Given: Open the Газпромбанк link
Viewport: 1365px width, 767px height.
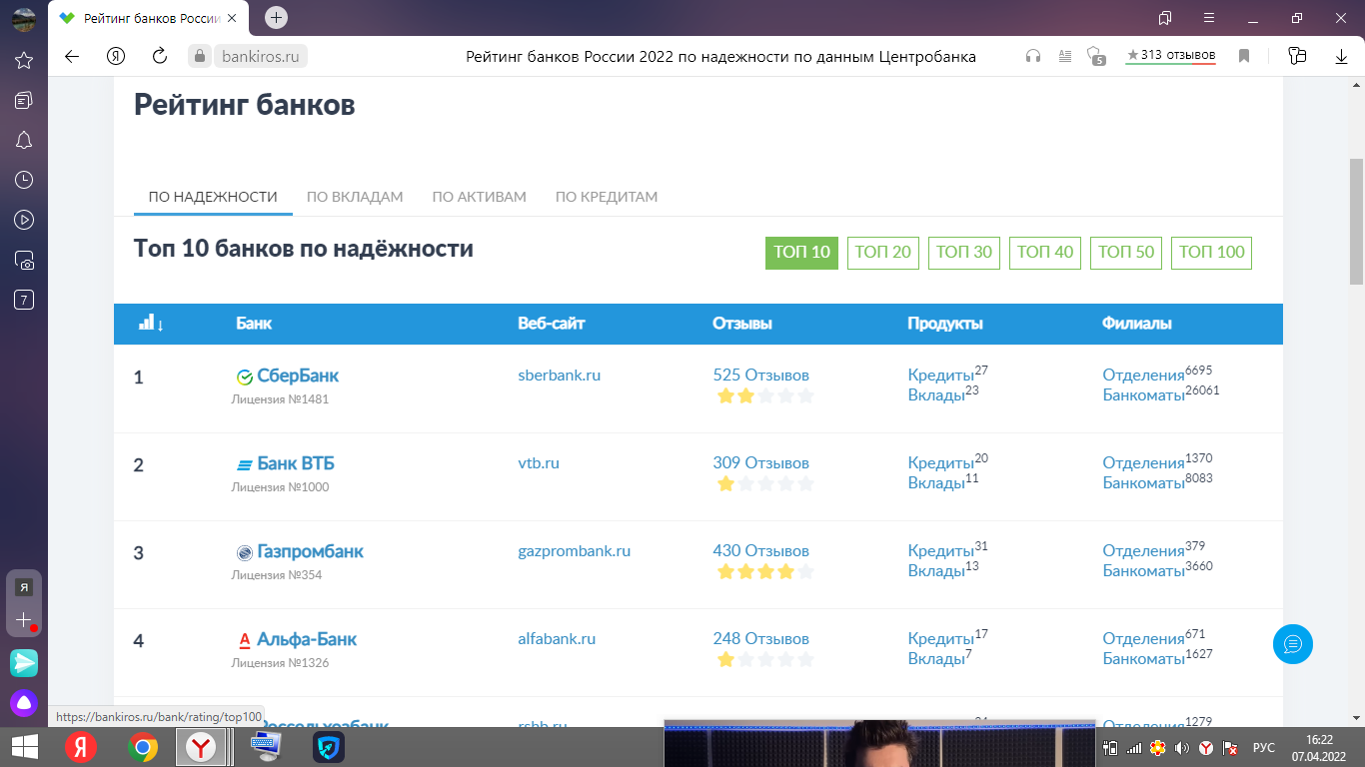Looking at the screenshot, I should (x=311, y=552).
